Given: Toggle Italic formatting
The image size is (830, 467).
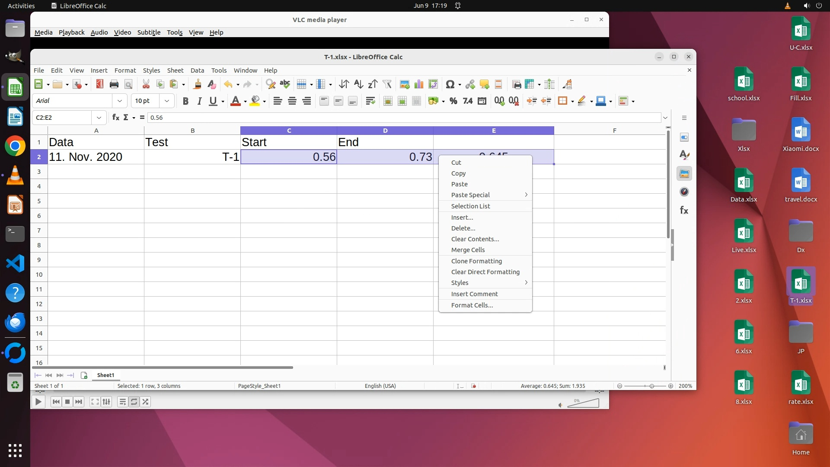Looking at the screenshot, I should [199, 101].
